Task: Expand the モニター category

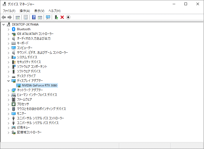Action: click(9, 114)
